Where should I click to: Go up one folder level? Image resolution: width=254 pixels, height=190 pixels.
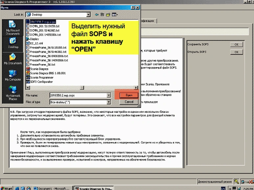(x=102, y=15)
